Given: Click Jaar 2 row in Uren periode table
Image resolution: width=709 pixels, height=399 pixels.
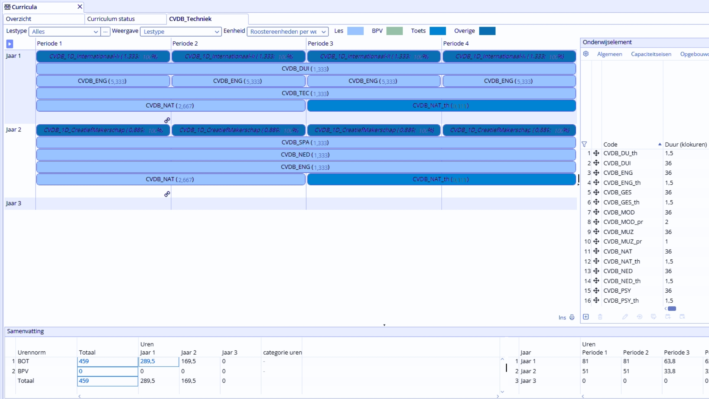Looking at the screenshot, I should coord(612,371).
